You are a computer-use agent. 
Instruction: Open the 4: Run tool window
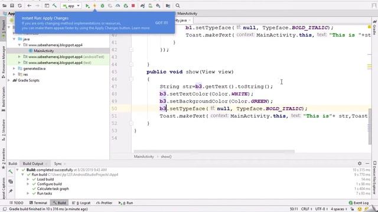click(126, 203)
